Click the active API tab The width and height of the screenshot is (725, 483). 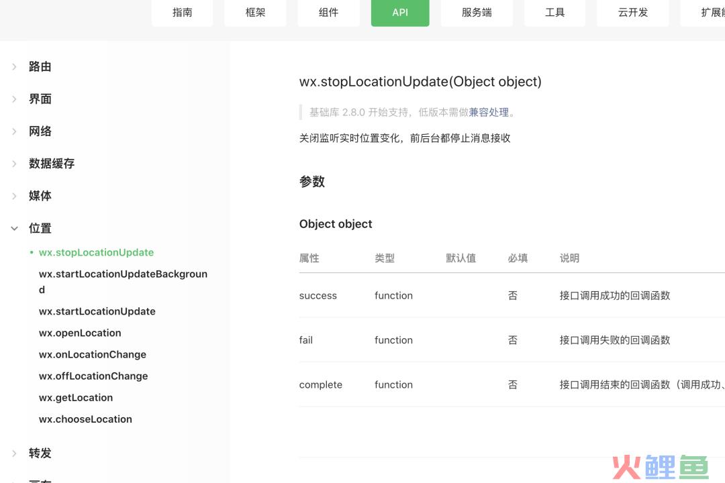pos(400,13)
